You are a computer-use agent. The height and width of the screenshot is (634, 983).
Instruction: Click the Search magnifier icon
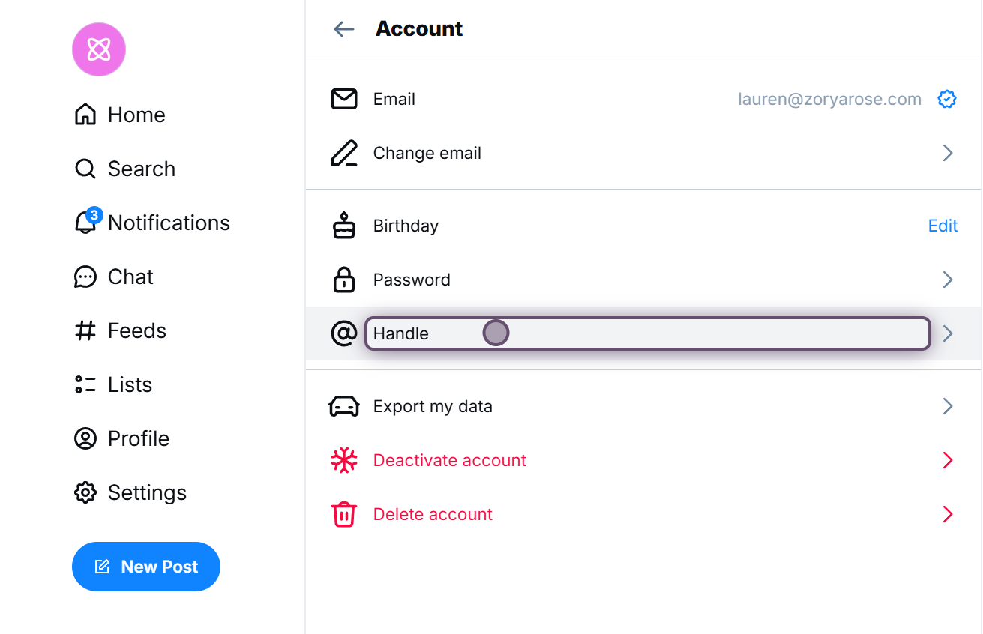point(85,169)
